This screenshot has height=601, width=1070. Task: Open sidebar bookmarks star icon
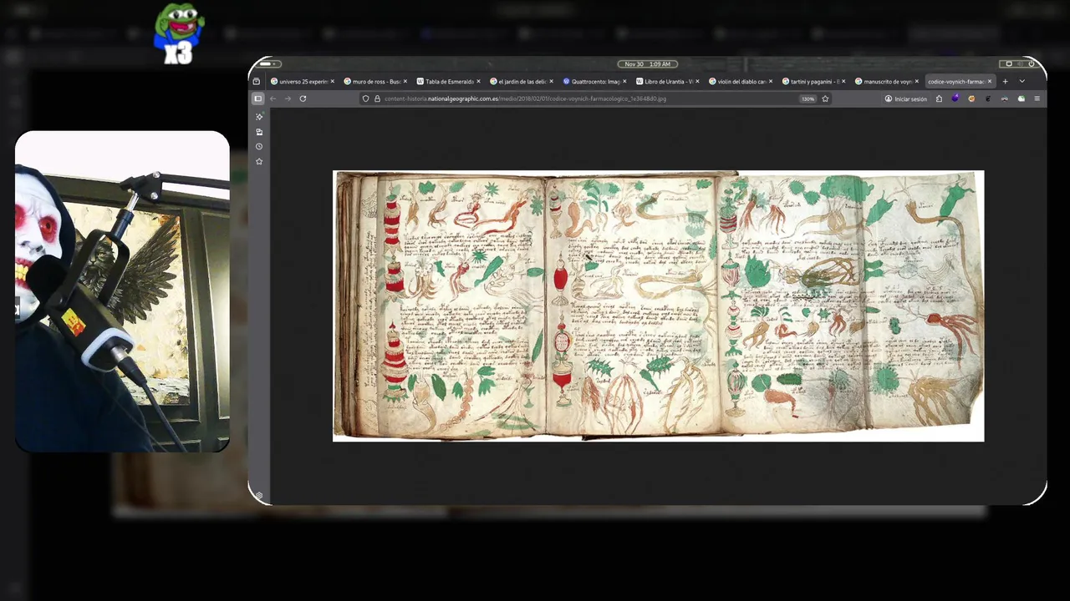pos(259,161)
